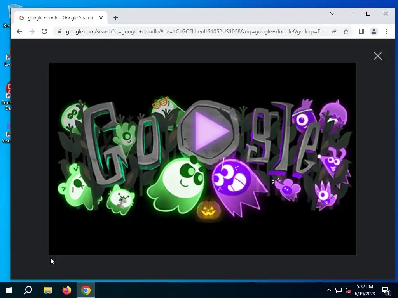Open the Chrome three-dot menu
Screen dimensions: 398x298
pyautogui.click(x=386, y=31)
